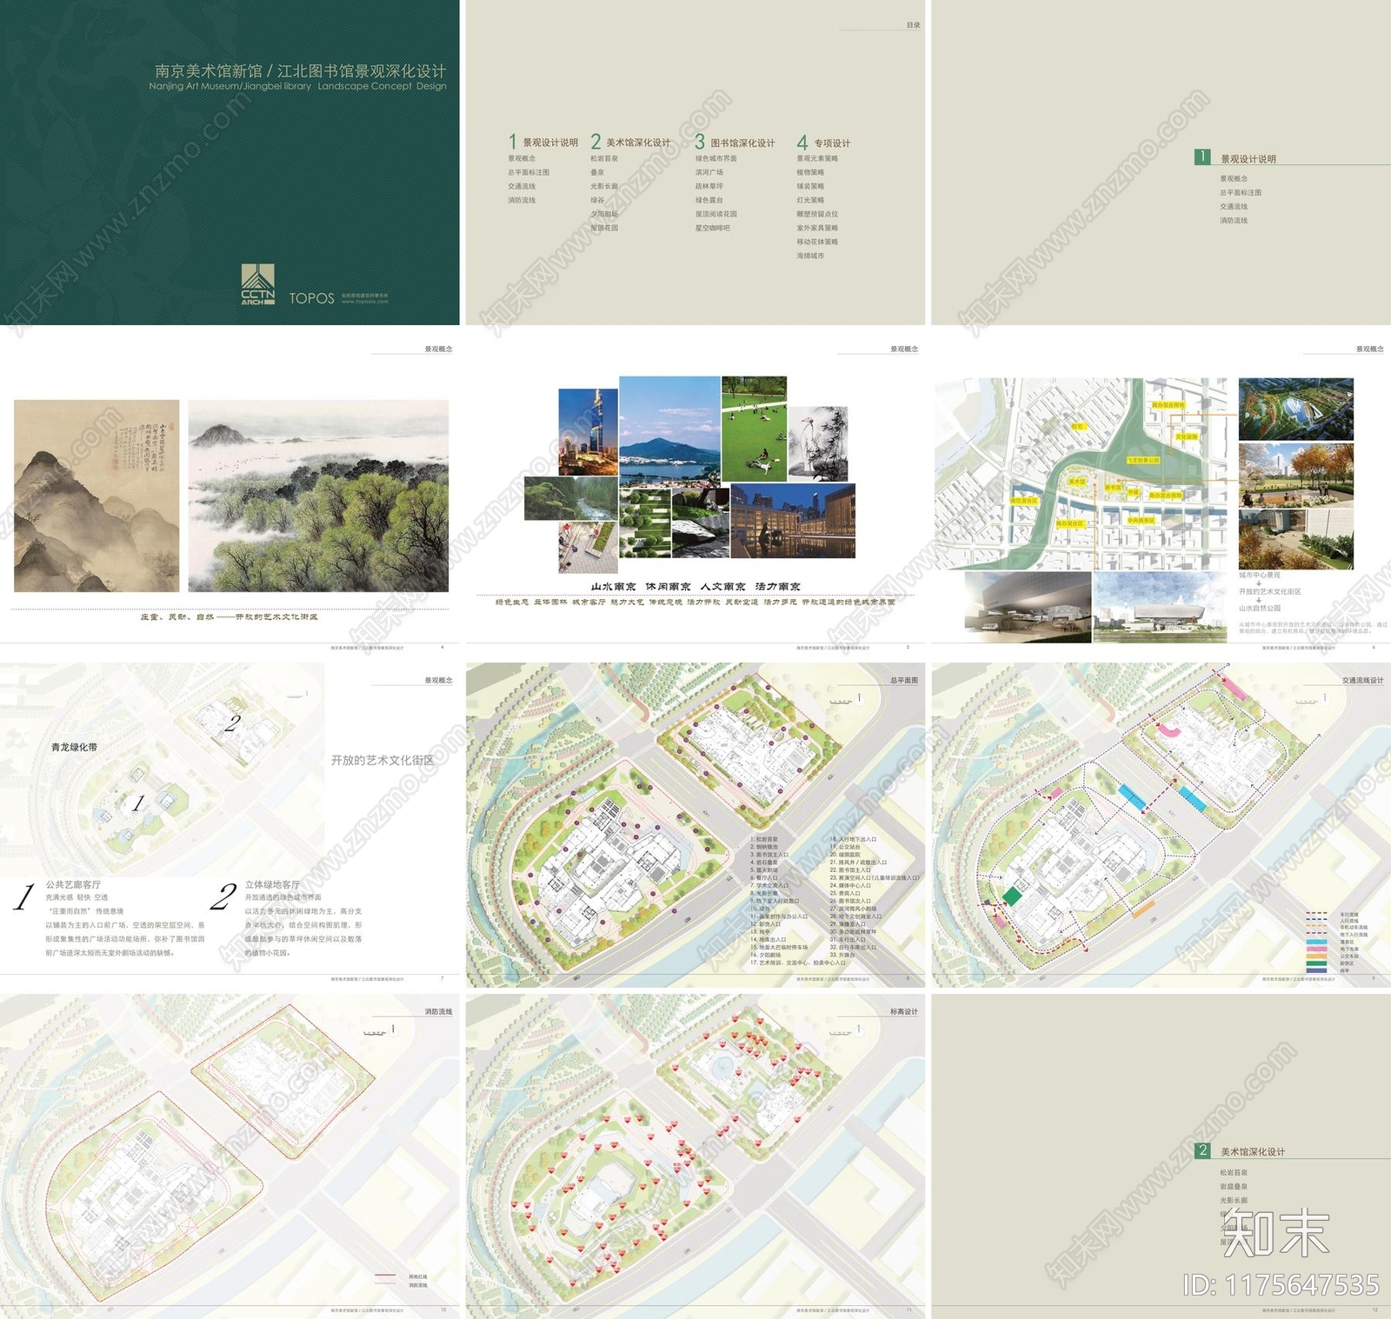Click the label 山水南京
This screenshot has height=1319, width=1391.
point(613,587)
